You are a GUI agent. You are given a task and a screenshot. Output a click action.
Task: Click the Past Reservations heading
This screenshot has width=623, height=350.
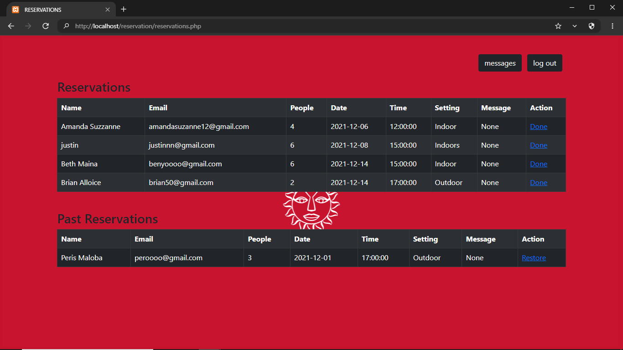pos(108,219)
